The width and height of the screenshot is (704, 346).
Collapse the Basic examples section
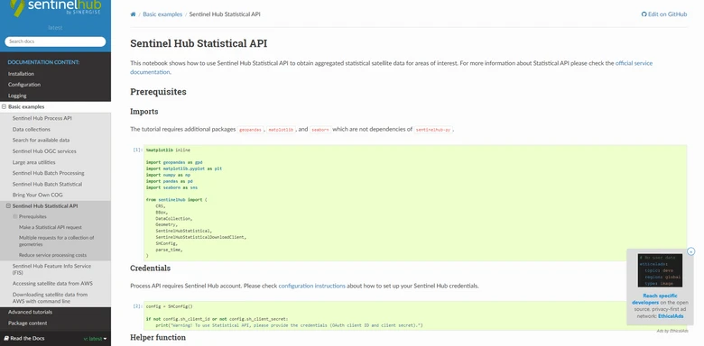coord(4,107)
